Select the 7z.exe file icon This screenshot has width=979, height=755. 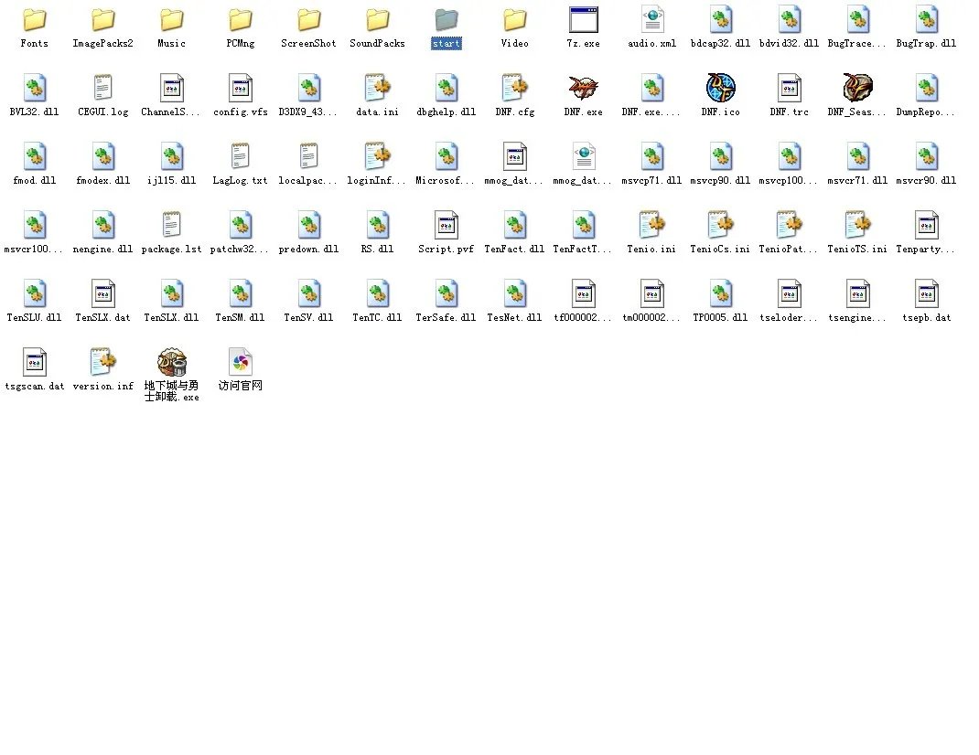583,20
